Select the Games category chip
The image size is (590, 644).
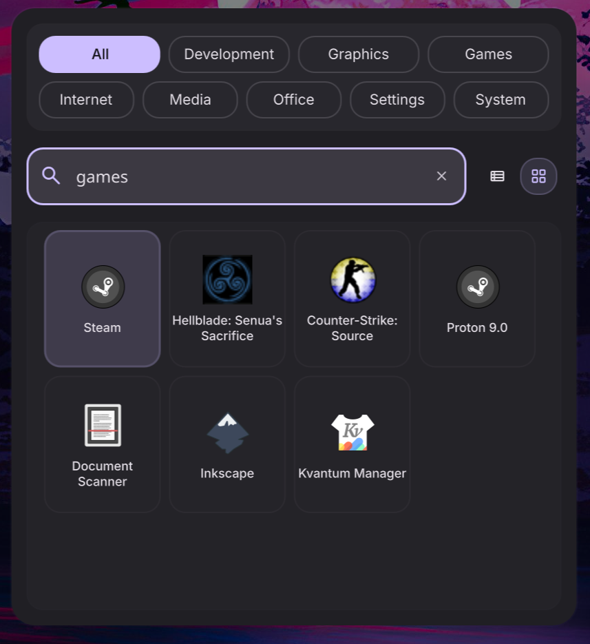pos(487,54)
